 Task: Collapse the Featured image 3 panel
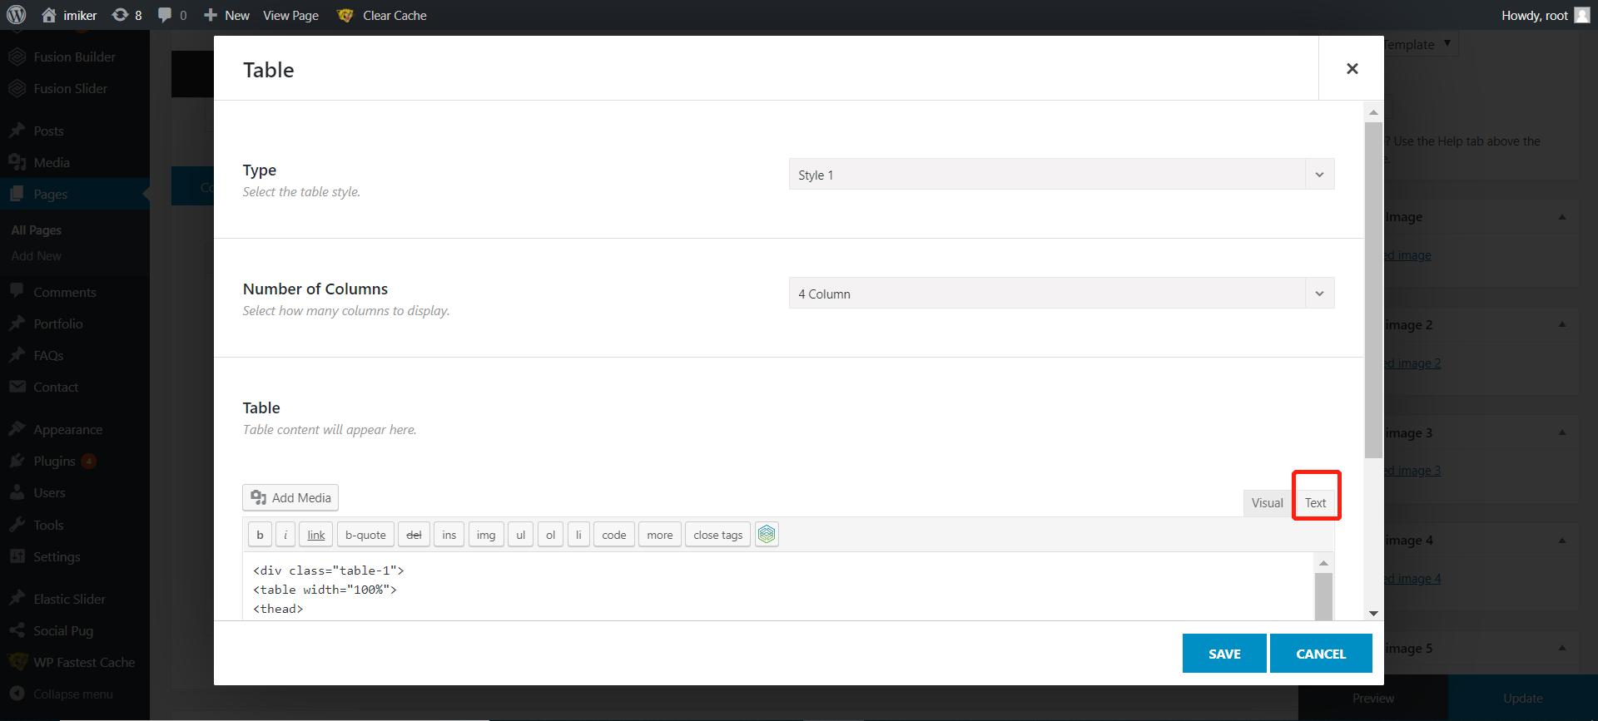tap(1562, 432)
